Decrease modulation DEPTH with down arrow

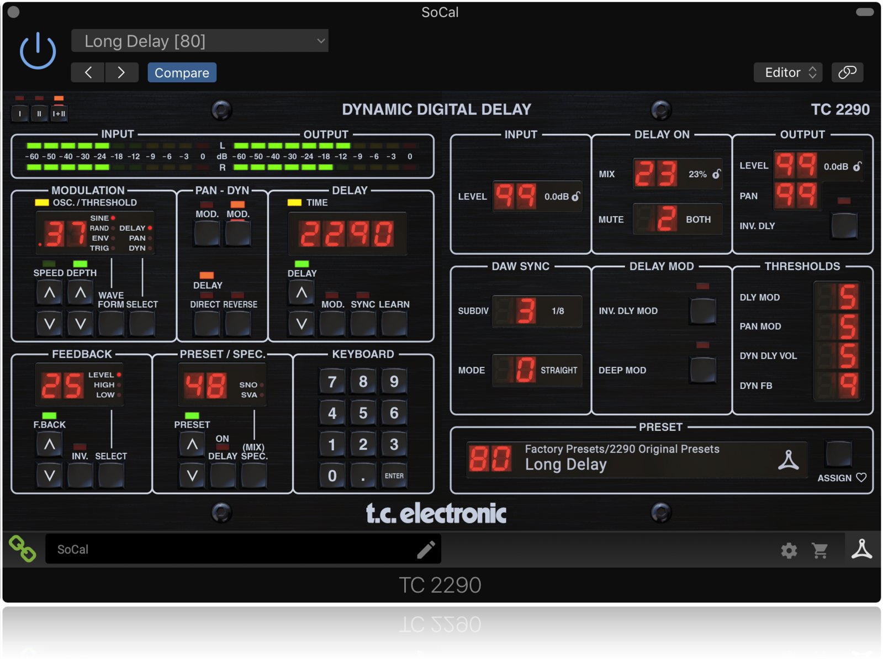pyautogui.click(x=80, y=324)
